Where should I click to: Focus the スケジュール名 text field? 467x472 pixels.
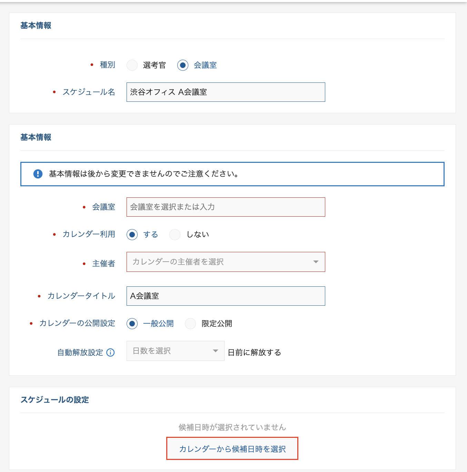click(x=226, y=92)
